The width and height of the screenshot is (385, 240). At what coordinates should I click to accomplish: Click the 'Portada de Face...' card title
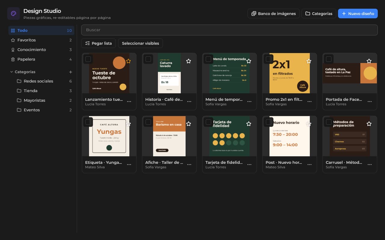(x=344, y=99)
